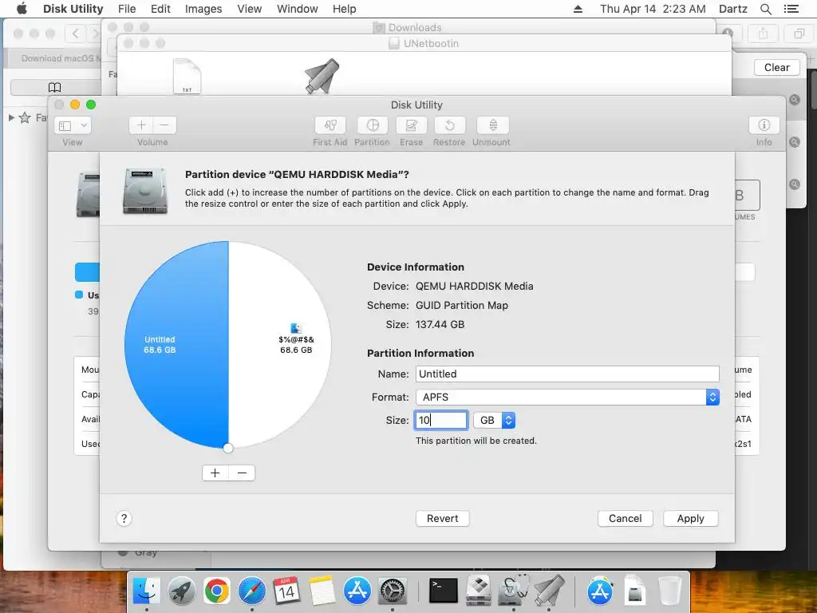Open the Disk Utility app menu
817x613 pixels.
pyautogui.click(x=73, y=9)
